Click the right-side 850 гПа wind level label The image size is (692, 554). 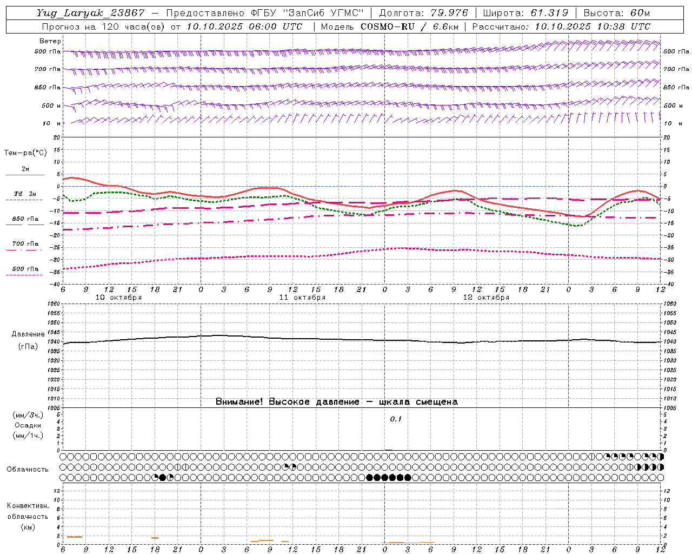(676, 87)
